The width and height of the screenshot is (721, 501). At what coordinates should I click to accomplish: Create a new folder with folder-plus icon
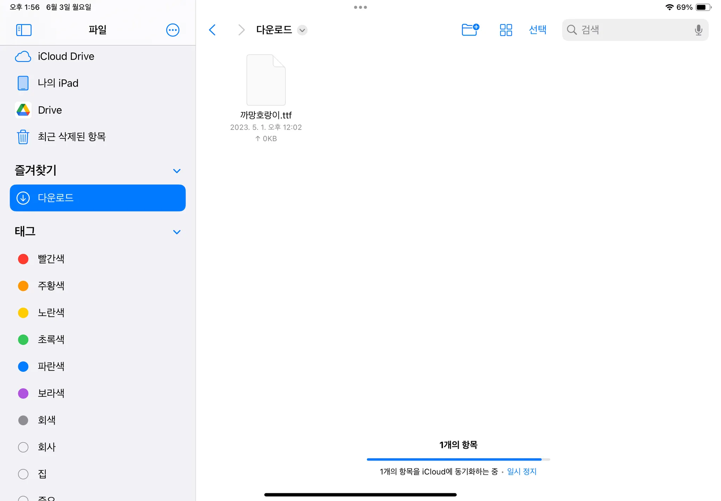(470, 30)
